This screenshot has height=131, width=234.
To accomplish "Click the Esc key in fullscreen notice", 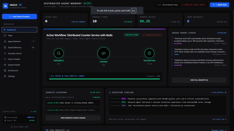I will [134, 11].
